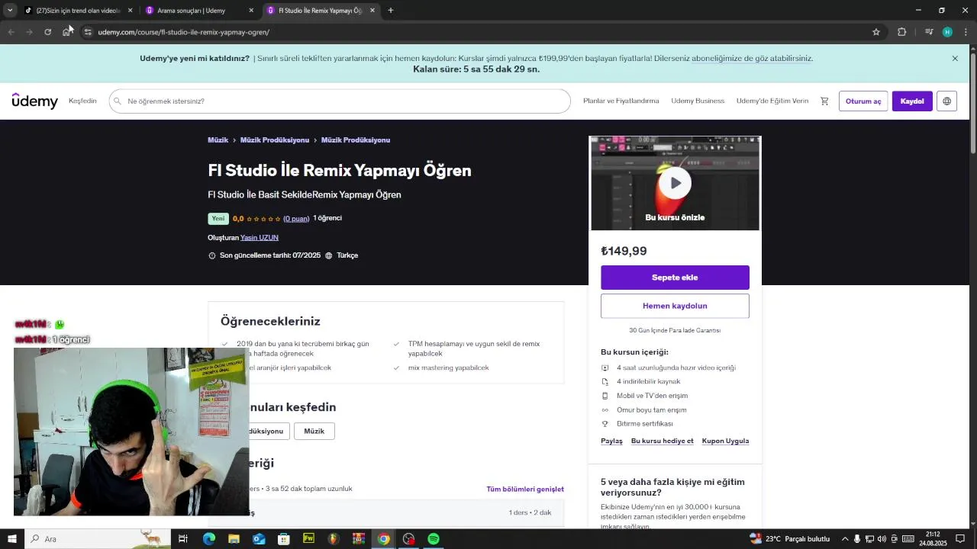Screen dimensions: 977x549
Task: Click the site info icon in the address bar
Action: [88, 32]
